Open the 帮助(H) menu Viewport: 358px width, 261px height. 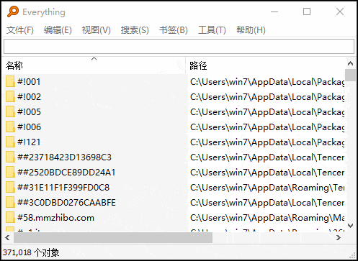tap(251, 30)
